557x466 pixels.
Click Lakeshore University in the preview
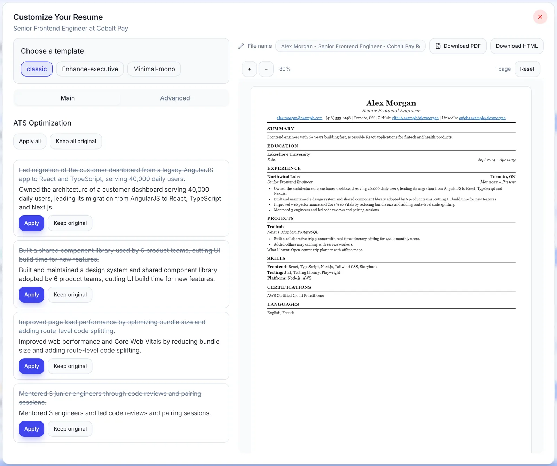pos(289,154)
